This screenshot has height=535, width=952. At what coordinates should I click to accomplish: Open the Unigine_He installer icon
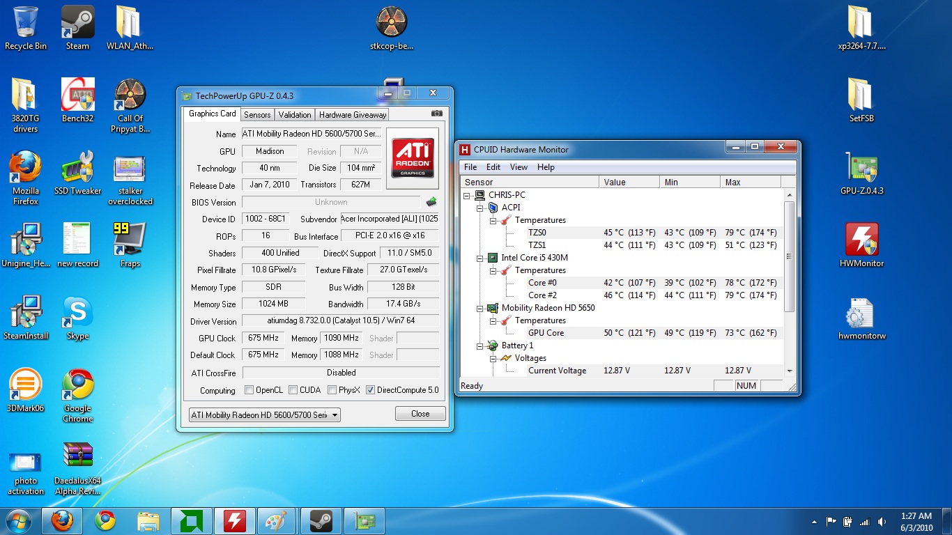pos(26,245)
